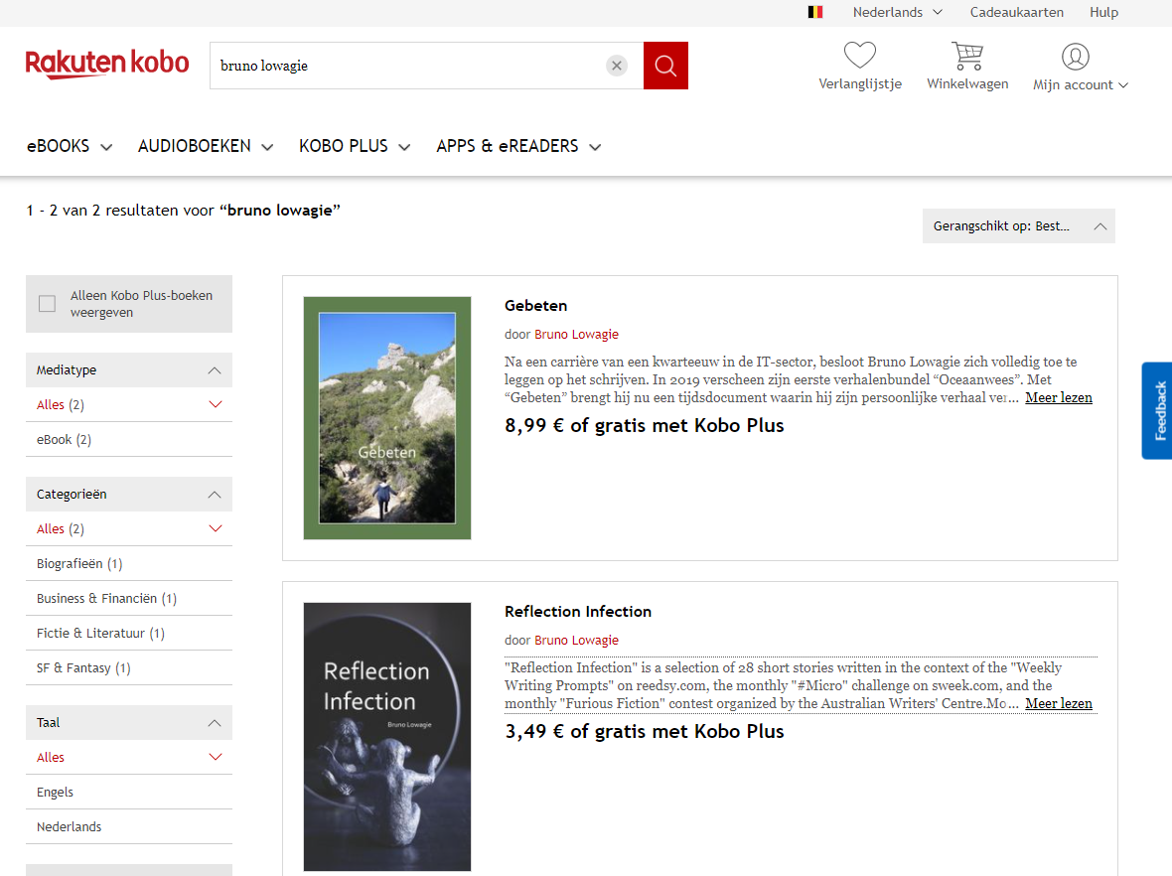Expand the APPS & eREADERS menu
This screenshot has height=876, width=1172.
pyautogui.click(x=518, y=147)
